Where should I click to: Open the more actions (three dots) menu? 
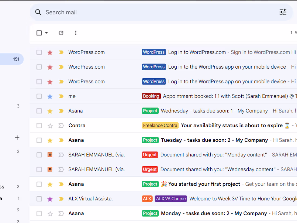click(x=76, y=33)
